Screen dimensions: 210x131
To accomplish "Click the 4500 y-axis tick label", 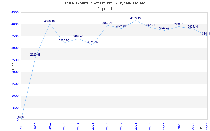I will (x=15, y=12).
